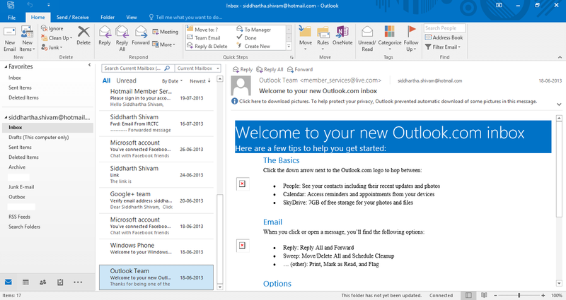Click Reply All in the reading pane
This screenshot has height=300, width=566.
pyautogui.click(x=270, y=69)
